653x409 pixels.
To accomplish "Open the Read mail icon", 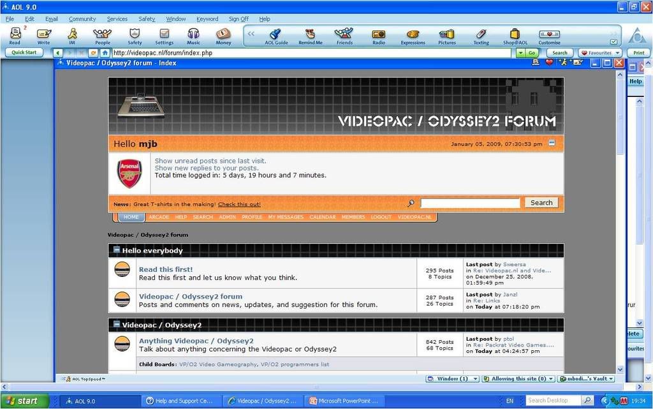I will point(15,36).
